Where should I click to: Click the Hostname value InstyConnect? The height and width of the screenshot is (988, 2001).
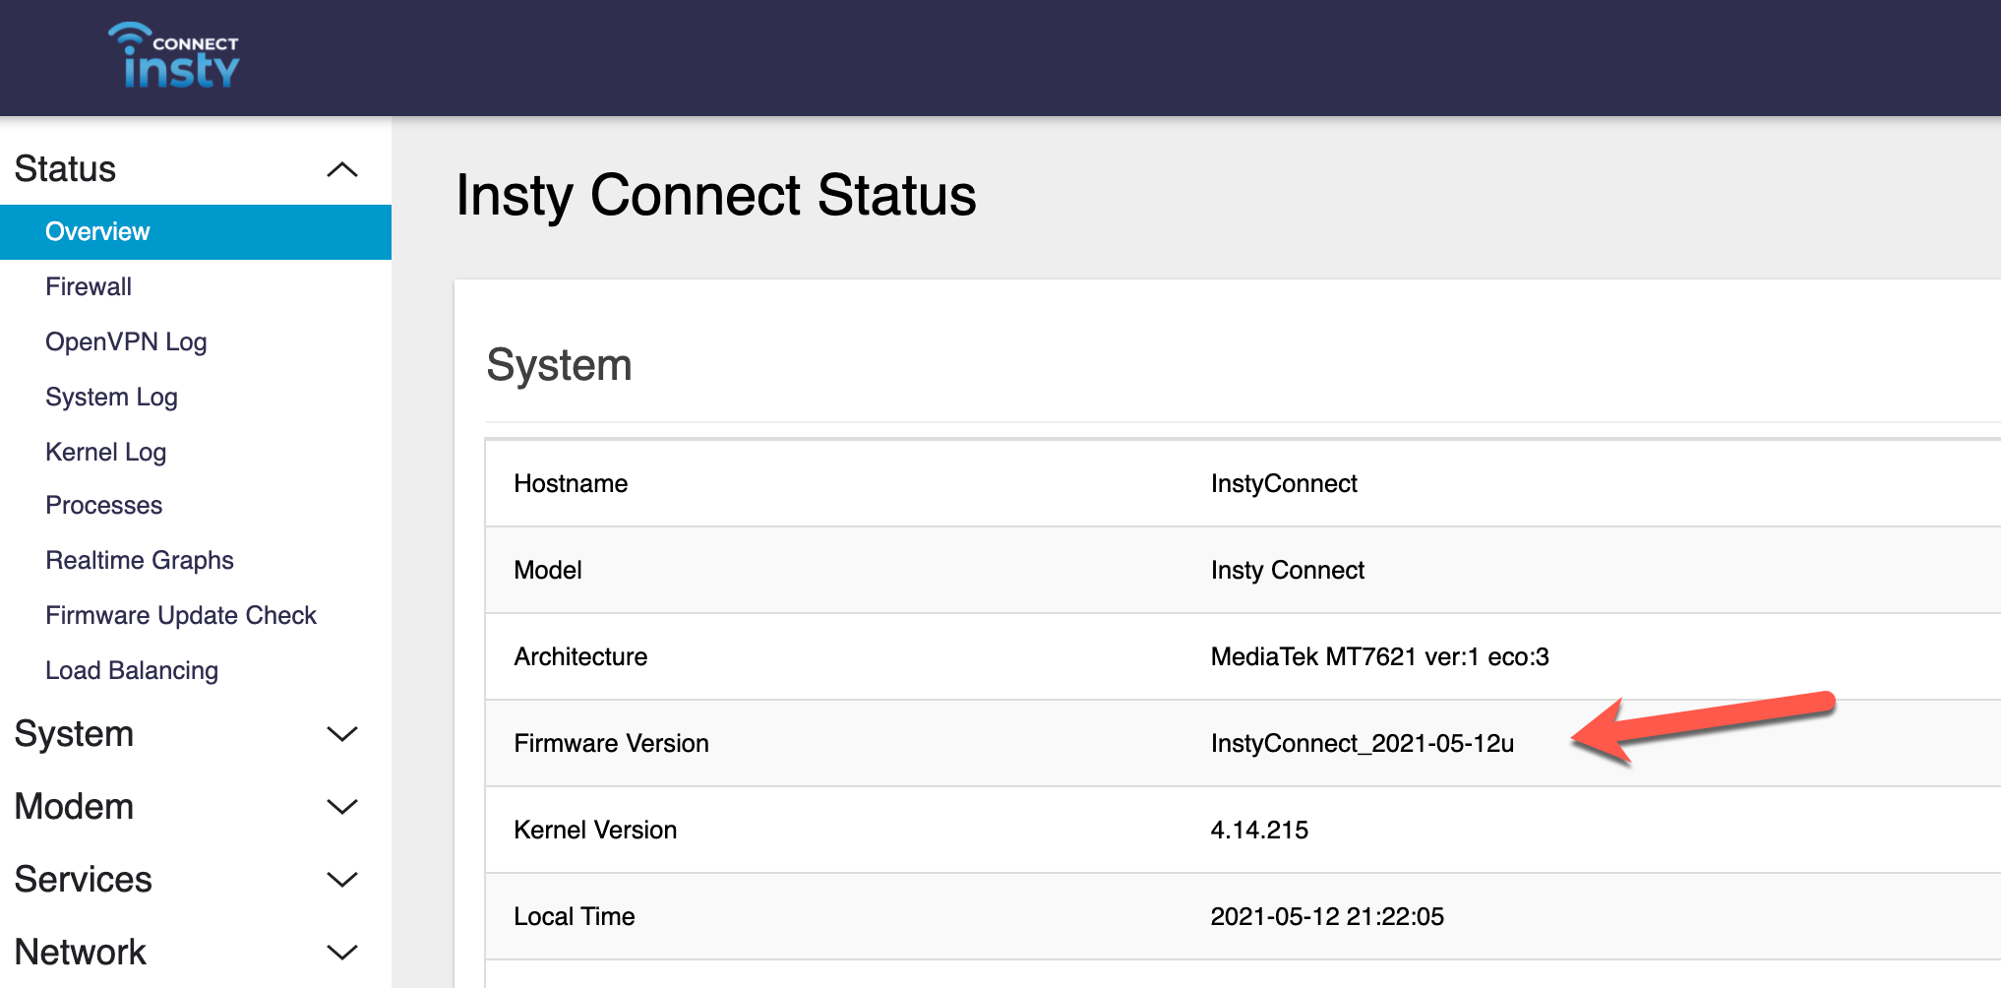click(1283, 484)
